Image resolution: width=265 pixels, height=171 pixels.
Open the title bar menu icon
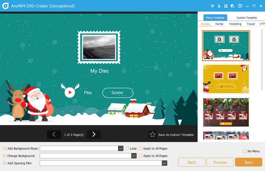pos(240,6)
